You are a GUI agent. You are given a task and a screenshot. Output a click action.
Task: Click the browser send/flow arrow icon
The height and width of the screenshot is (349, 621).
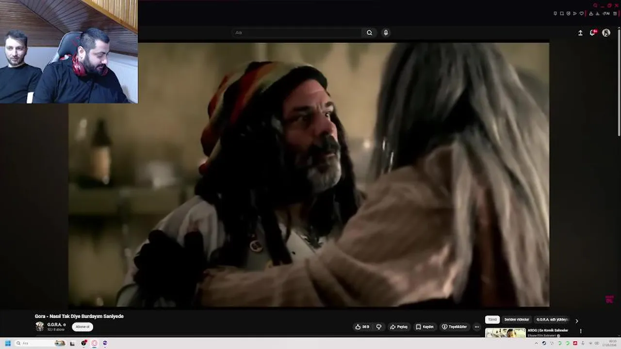[574, 14]
